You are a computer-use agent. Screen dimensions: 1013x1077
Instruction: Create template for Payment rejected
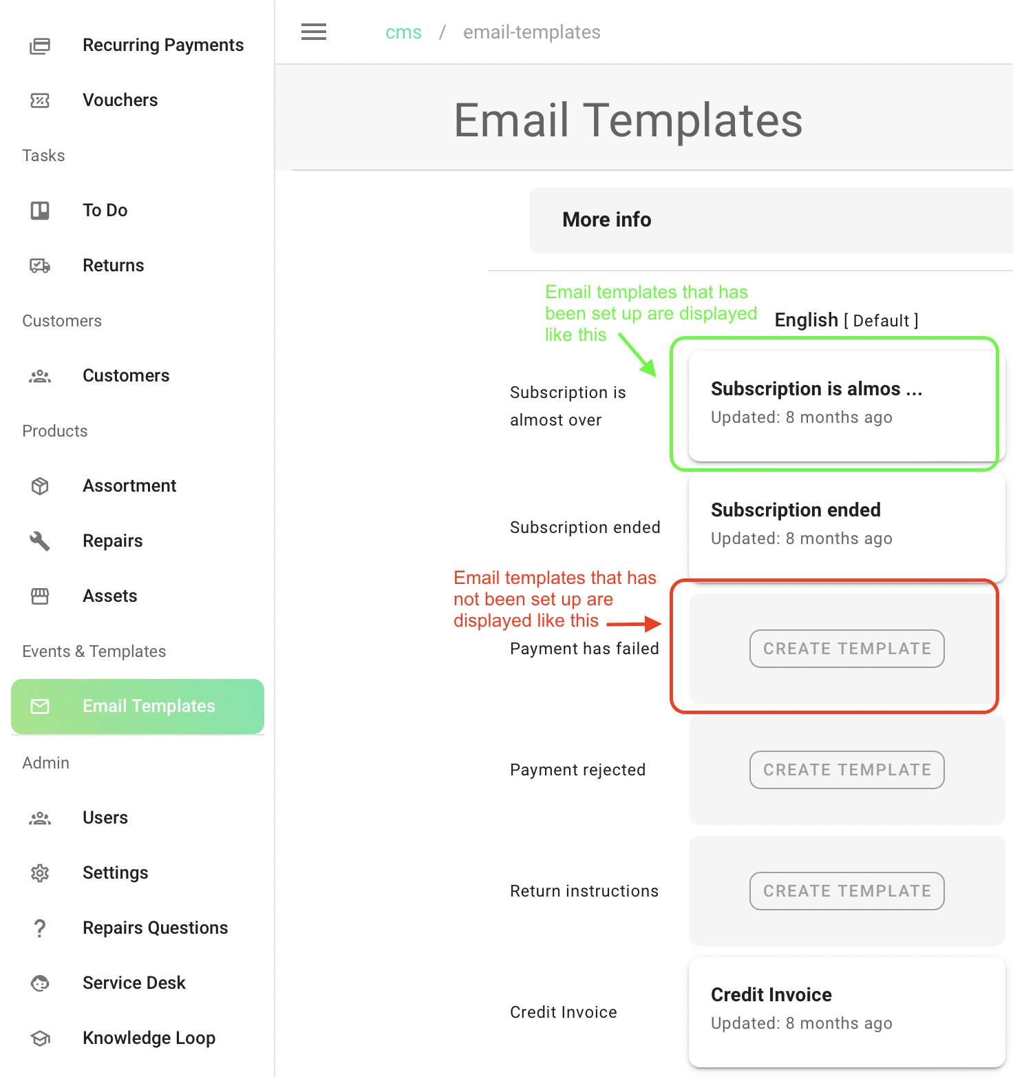point(847,770)
